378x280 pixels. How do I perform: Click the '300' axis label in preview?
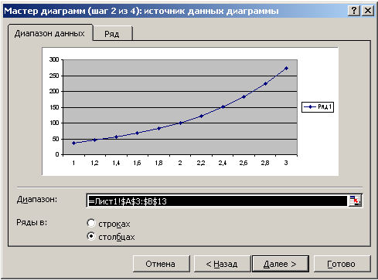click(54, 59)
